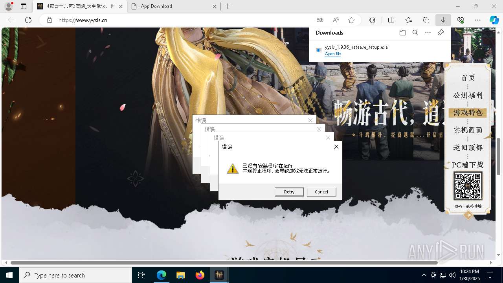The height and width of the screenshot is (283, 503).
Task: Close the rearmost 错误 dialog
Action: click(x=310, y=120)
